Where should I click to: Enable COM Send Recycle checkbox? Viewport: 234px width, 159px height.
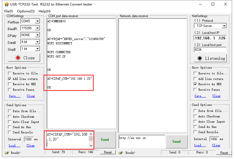point(10,132)
